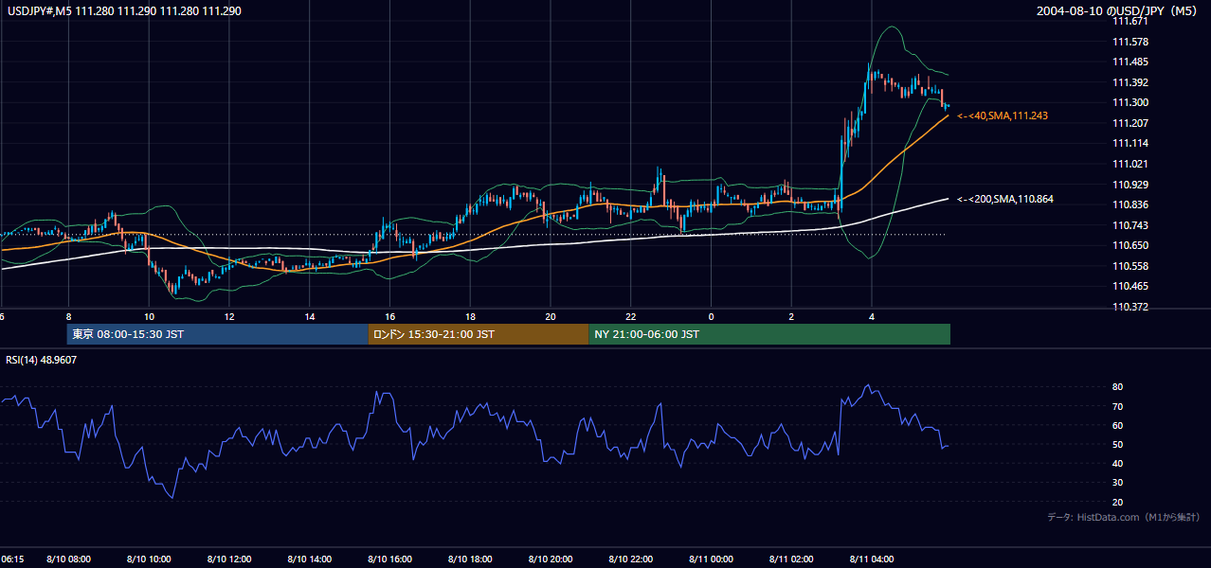Click price axis value 110.650
This screenshot has height=568, width=1211.
tap(1130, 245)
